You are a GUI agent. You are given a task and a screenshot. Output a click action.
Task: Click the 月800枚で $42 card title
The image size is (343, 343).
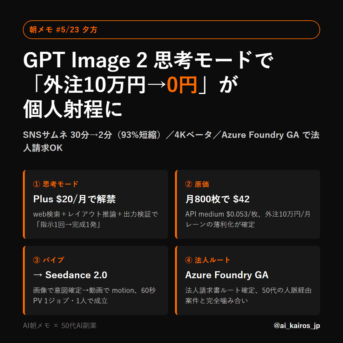218,199
